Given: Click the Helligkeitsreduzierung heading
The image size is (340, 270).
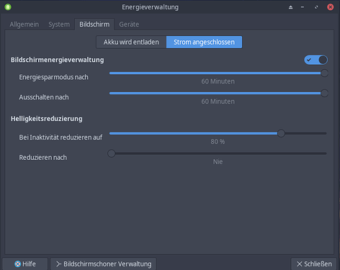Looking at the screenshot, I should (47, 119).
